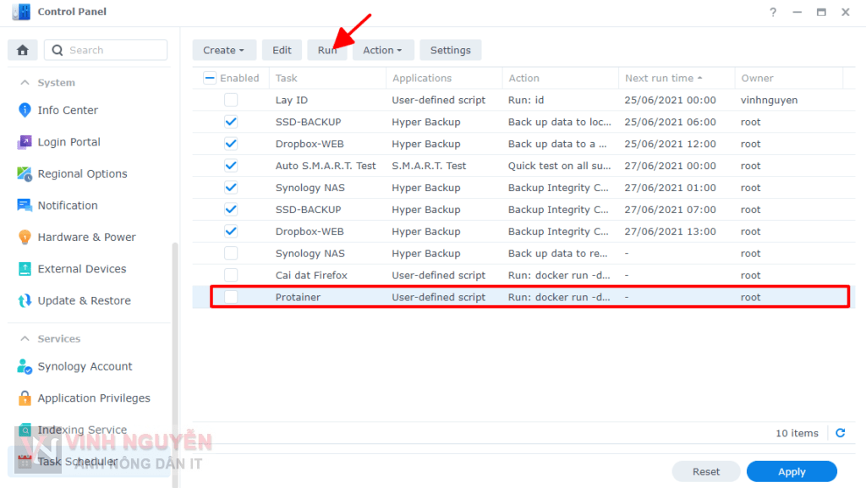Open Update & Restore section

pos(21,300)
